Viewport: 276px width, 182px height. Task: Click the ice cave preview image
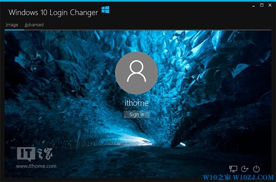pos(138,104)
